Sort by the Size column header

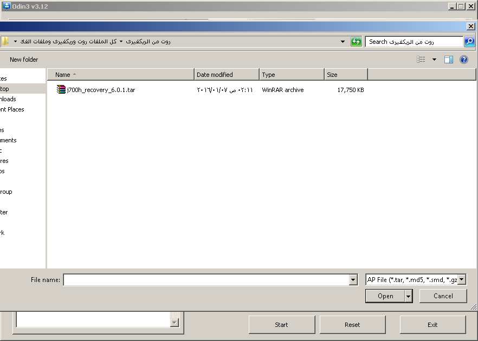[346, 75]
